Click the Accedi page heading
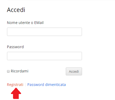 [16, 10]
